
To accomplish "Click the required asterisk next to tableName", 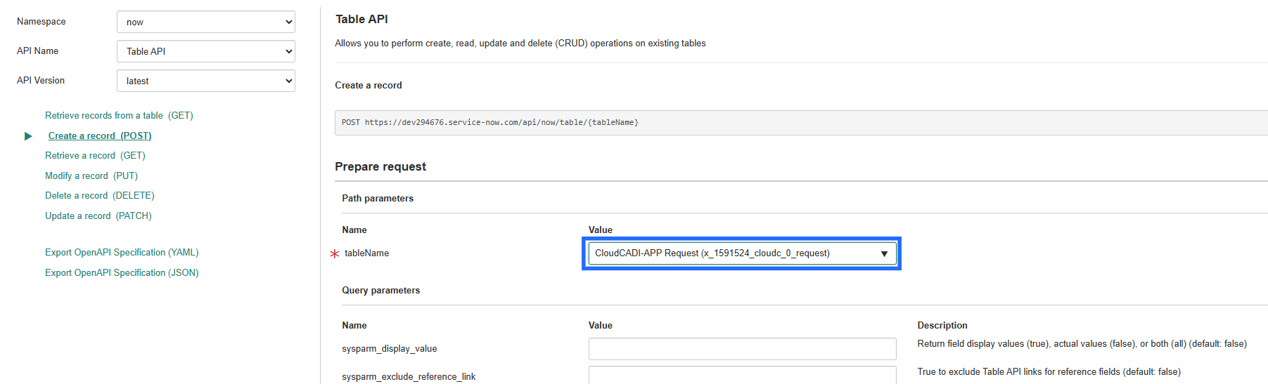I will 335,253.
